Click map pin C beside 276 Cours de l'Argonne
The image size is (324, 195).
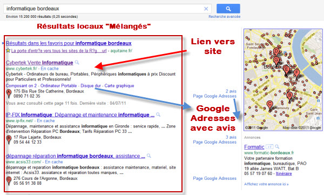(9, 181)
